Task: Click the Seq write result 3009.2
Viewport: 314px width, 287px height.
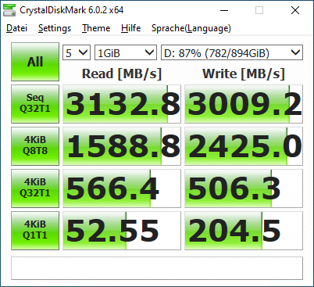Action: coord(244,104)
